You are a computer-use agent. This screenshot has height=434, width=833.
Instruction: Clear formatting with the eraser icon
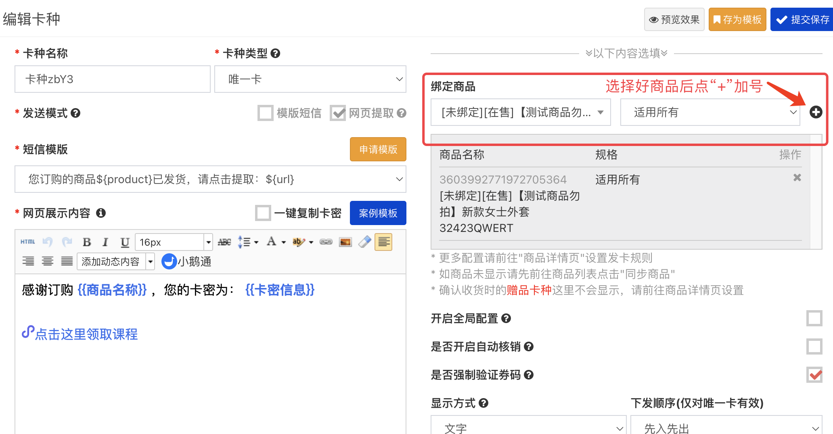click(x=364, y=242)
